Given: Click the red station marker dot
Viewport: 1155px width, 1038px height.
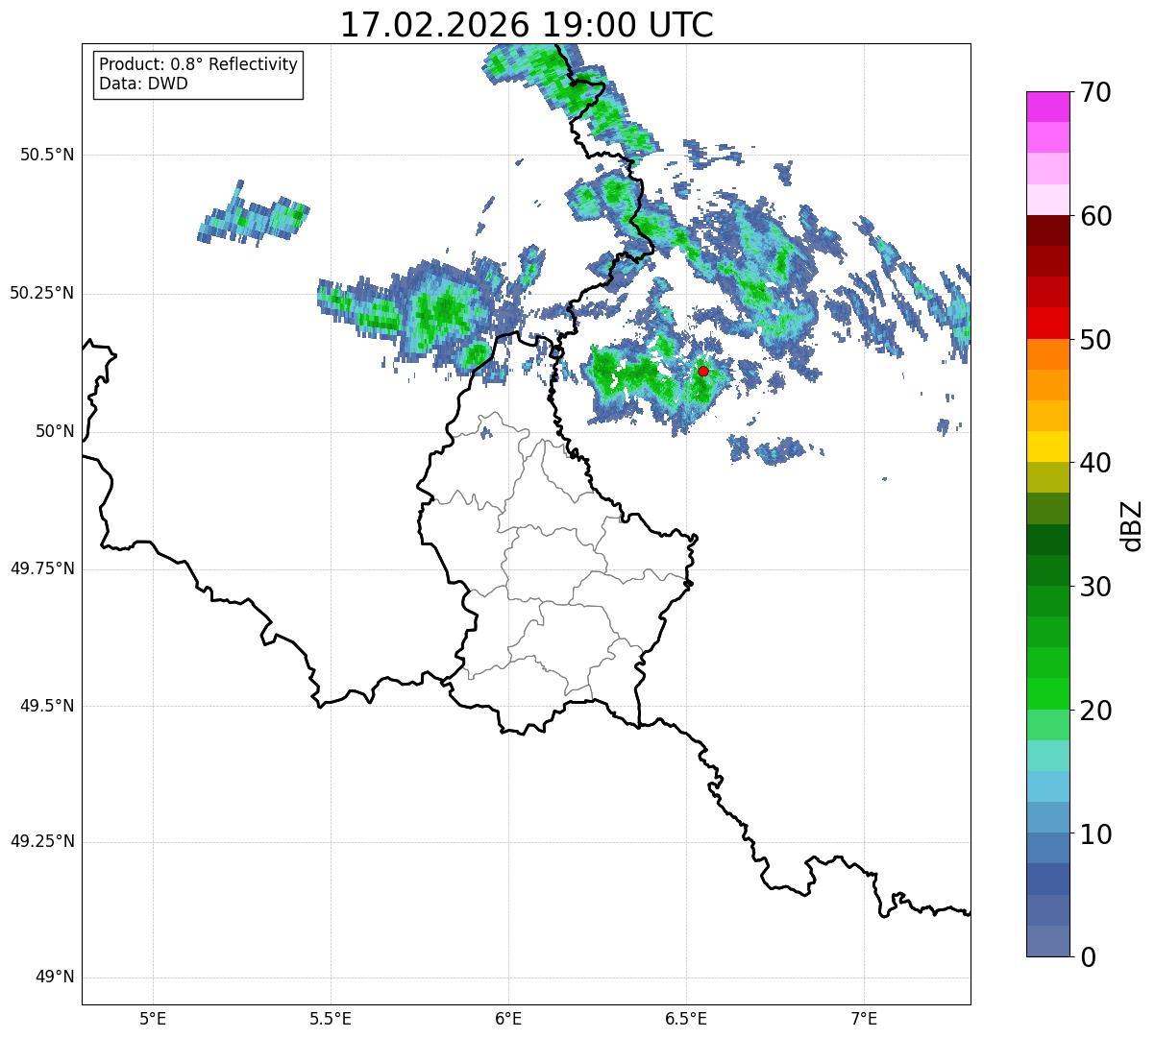Looking at the screenshot, I should pyautogui.click(x=703, y=371).
